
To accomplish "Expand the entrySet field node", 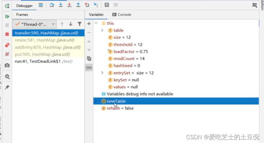I will [102, 73].
